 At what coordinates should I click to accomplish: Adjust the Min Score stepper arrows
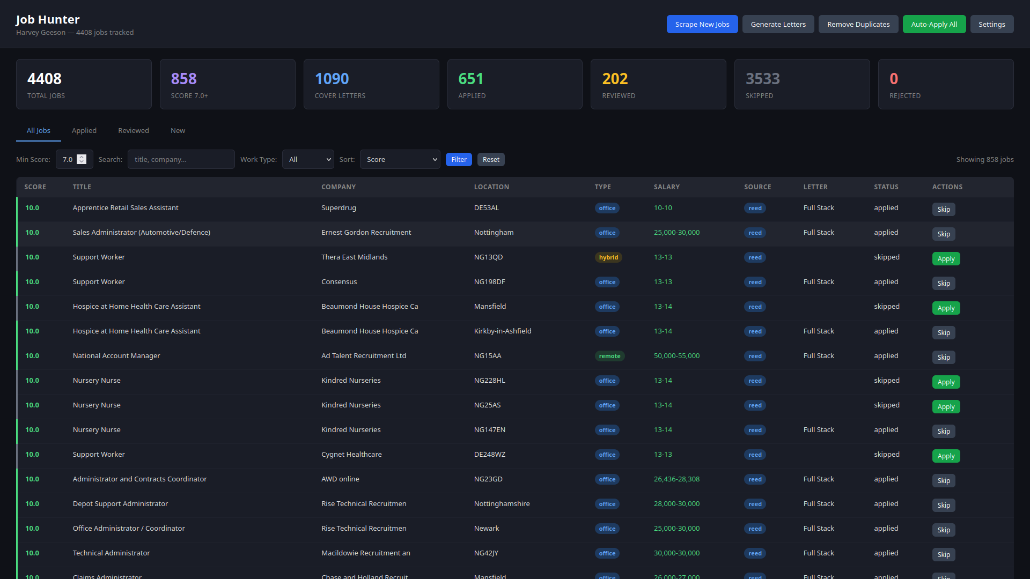pyautogui.click(x=82, y=159)
